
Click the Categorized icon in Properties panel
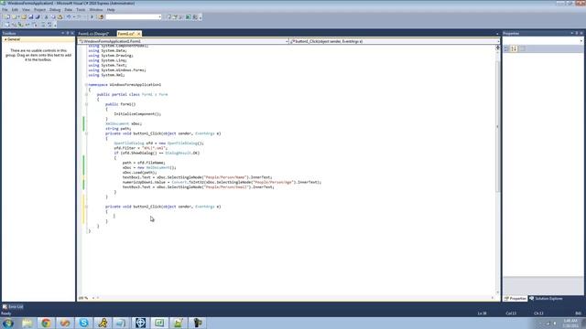506,48
